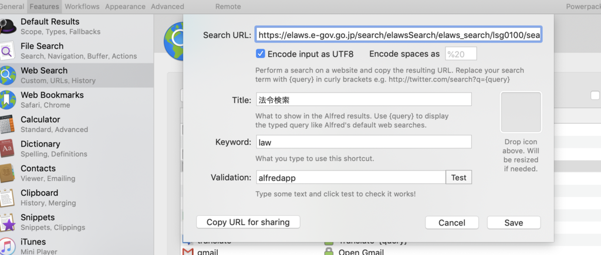Select Dictionary label in sidebar
Screen dimensions: 601x255
(x=40, y=144)
